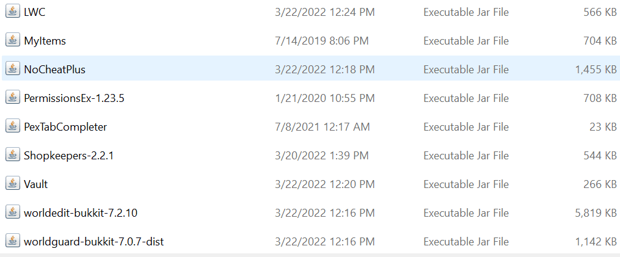620x257 pixels.
Task: Select the LWC file name
Action: point(34,12)
